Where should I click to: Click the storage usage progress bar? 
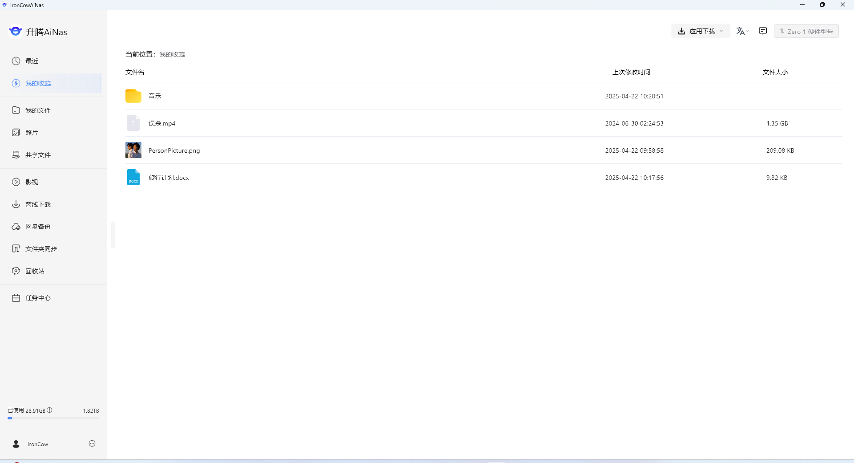[53, 418]
